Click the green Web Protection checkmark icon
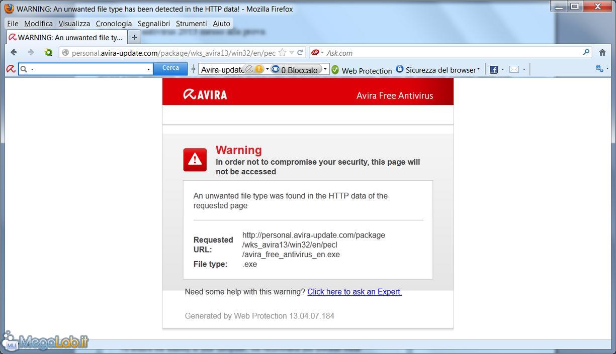616x354 pixels. 335,70
